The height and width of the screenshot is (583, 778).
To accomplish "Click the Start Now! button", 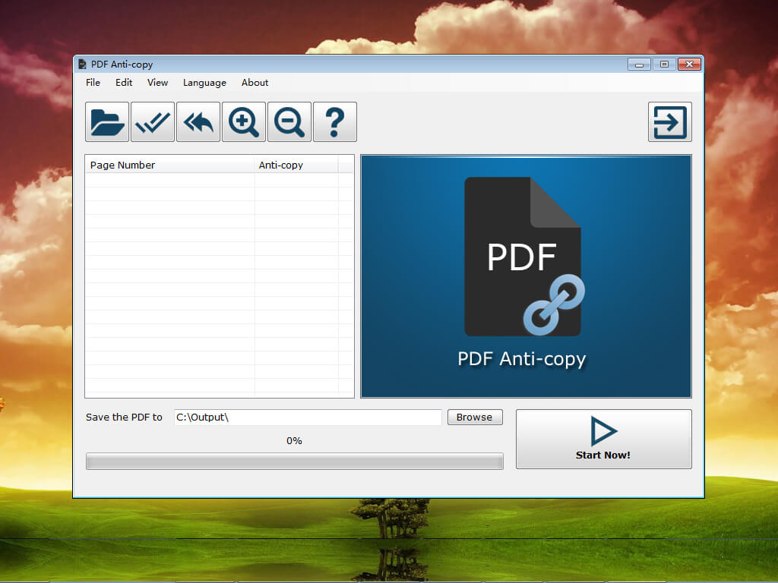I will pyautogui.click(x=603, y=439).
